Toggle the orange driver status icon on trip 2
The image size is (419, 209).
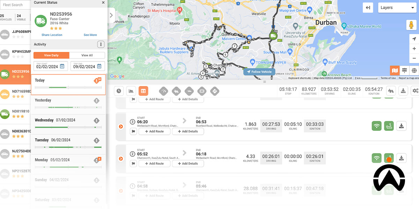[389, 158]
